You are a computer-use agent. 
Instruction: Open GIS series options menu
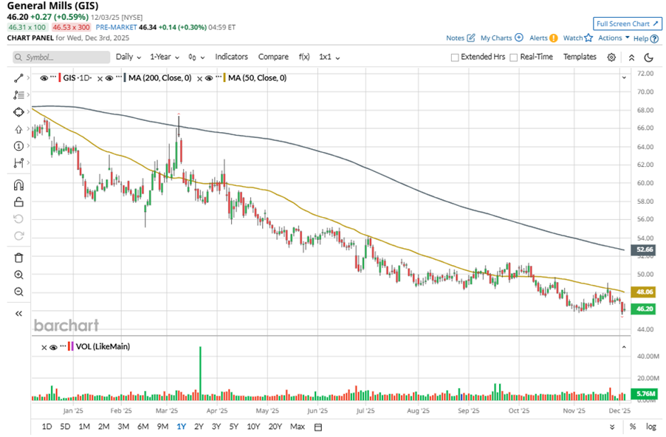coord(53,77)
